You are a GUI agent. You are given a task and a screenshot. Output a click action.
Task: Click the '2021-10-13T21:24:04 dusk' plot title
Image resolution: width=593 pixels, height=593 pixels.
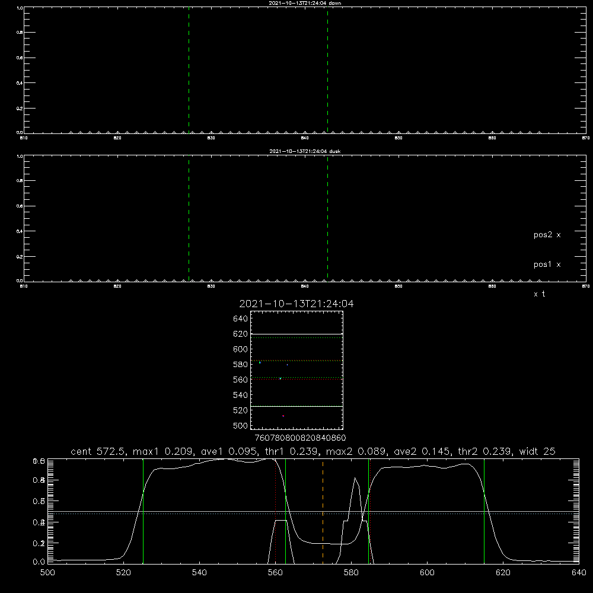(x=305, y=151)
